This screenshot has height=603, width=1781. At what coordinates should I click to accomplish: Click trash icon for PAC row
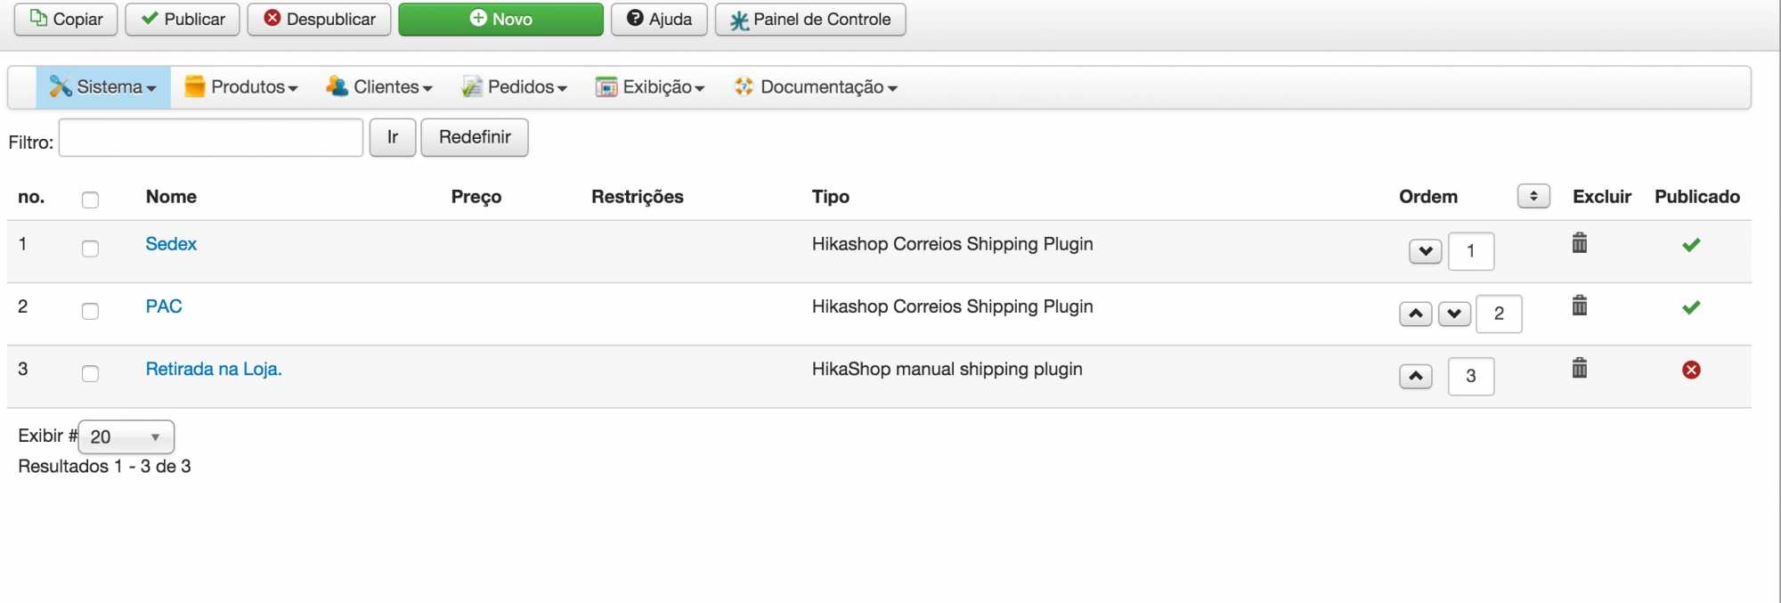point(1579,306)
